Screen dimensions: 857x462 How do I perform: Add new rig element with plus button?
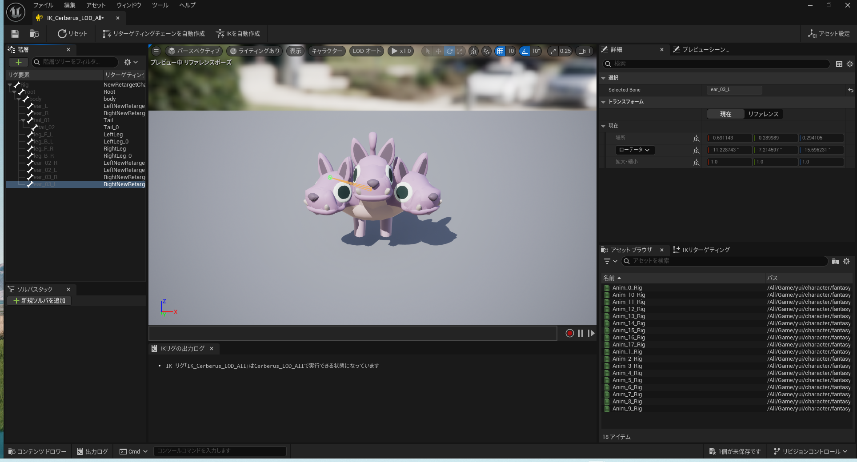(x=18, y=62)
